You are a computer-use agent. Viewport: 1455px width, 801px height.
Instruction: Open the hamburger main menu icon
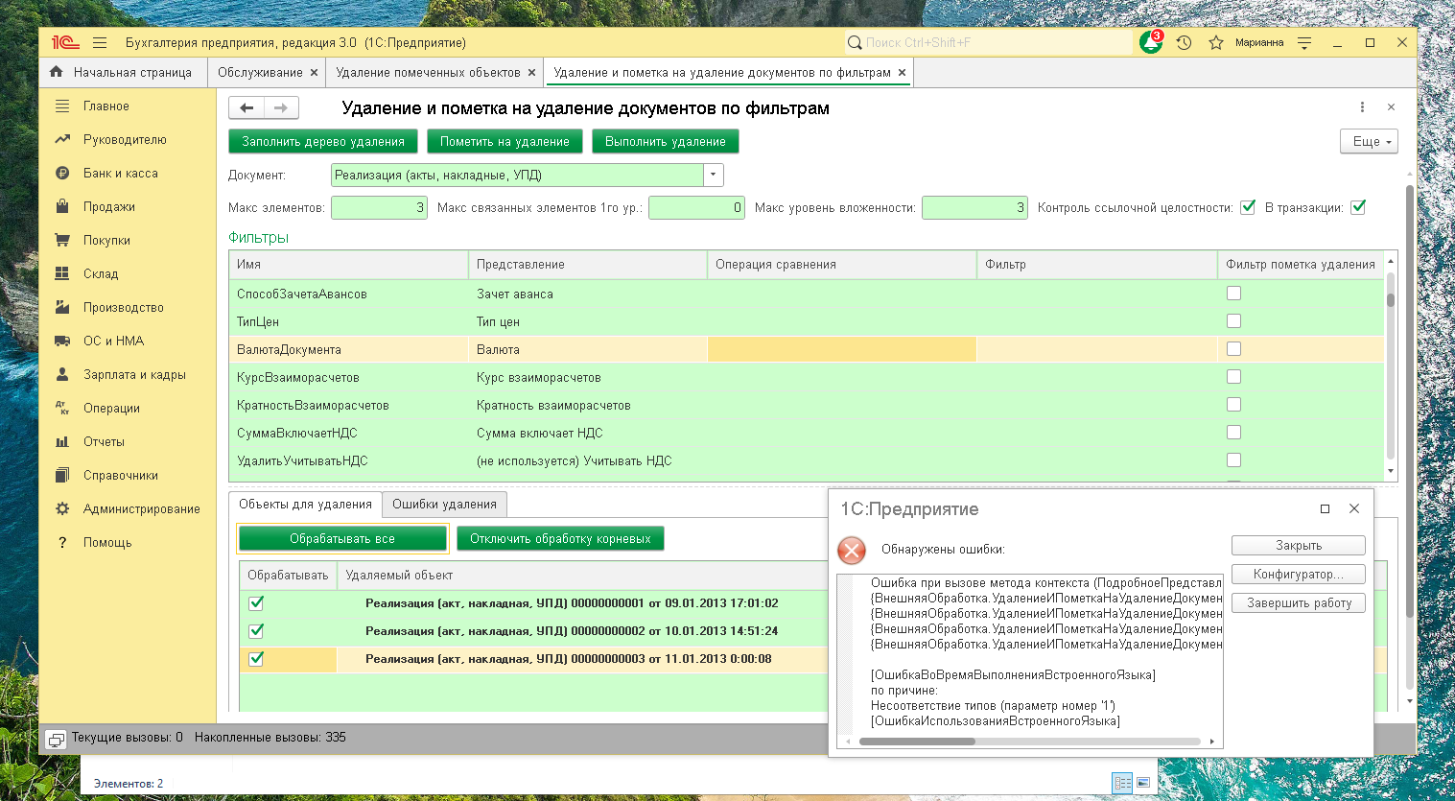pyautogui.click(x=100, y=43)
